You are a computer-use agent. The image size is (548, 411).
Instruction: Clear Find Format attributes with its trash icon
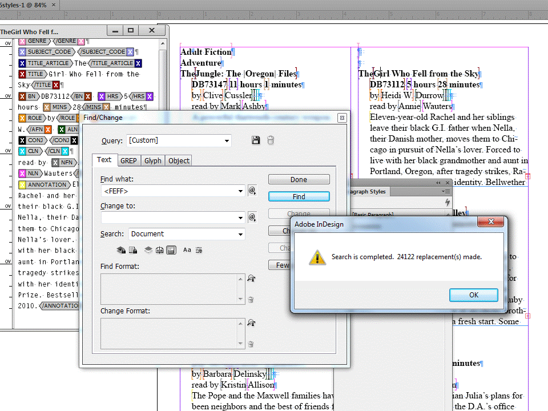point(251,300)
